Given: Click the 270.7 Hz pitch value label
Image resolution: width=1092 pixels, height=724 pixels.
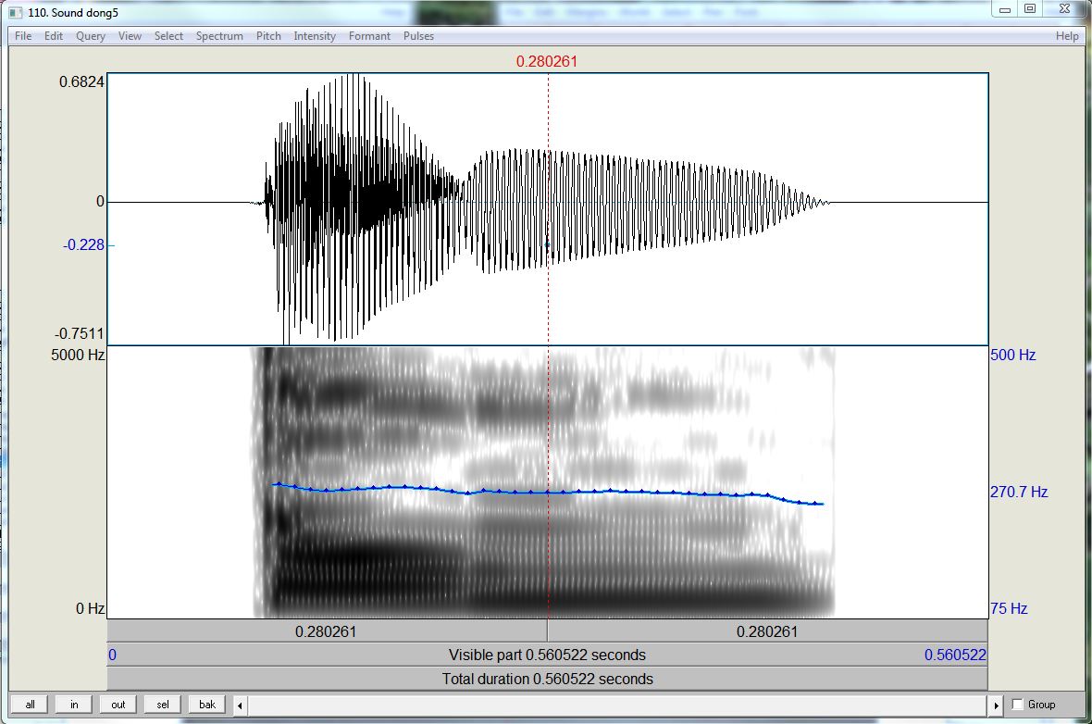Looking at the screenshot, I should [1019, 492].
